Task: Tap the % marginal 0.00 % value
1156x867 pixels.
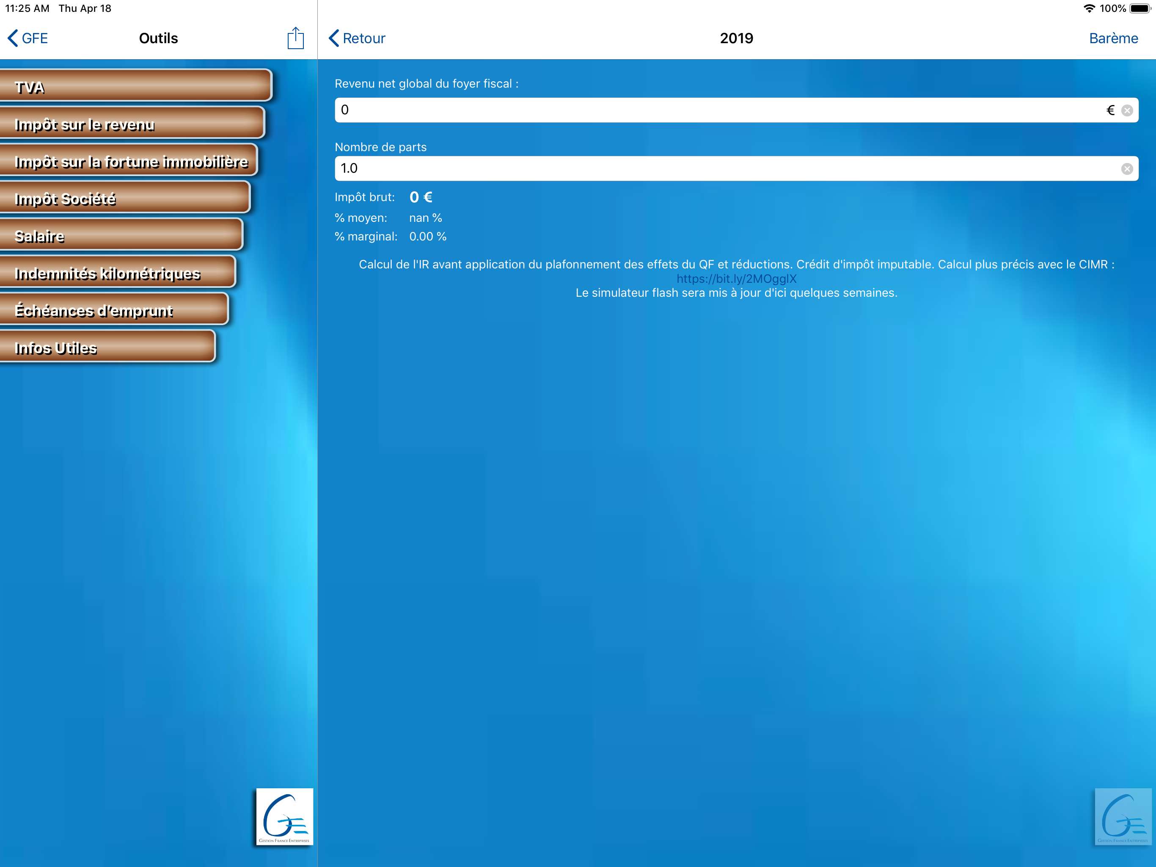Action: [427, 236]
